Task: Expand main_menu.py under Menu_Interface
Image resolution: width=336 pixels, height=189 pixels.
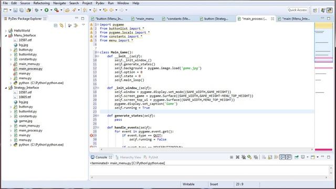Action: point(10,64)
